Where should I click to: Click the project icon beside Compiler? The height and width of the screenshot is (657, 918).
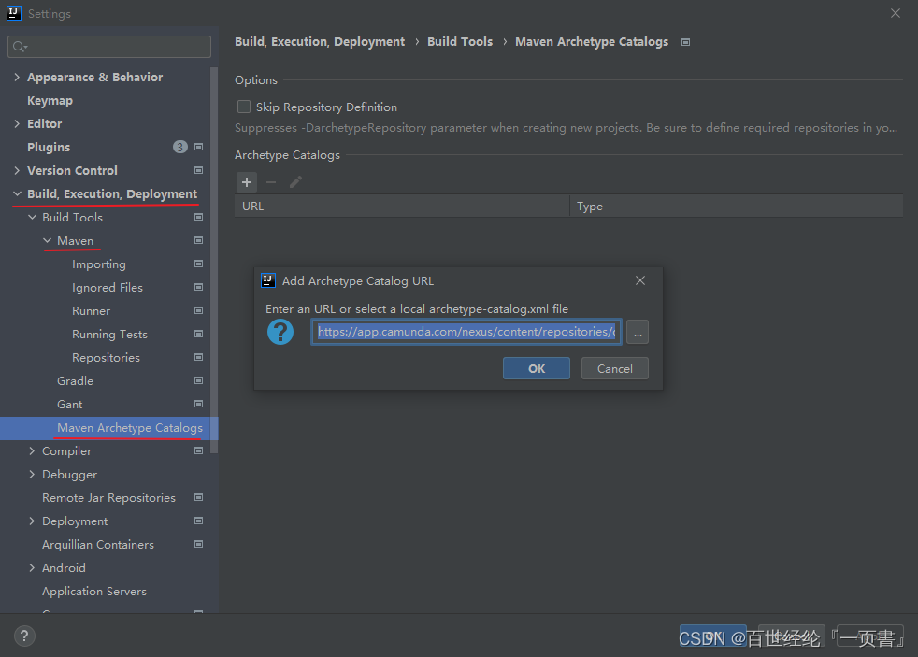pos(198,451)
